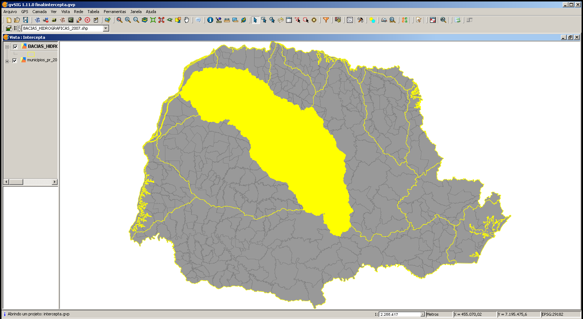Click the orange Filter funnel icon
Screen dimensions: 583x319
click(326, 20)
